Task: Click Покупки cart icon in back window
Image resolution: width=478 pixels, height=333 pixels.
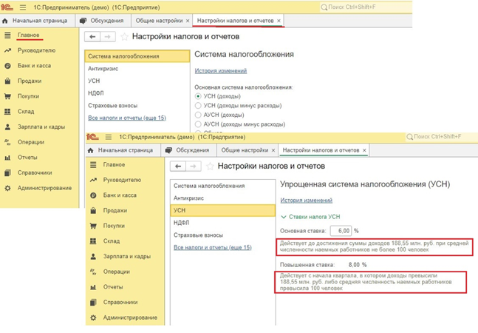Action: click(7, 96)
